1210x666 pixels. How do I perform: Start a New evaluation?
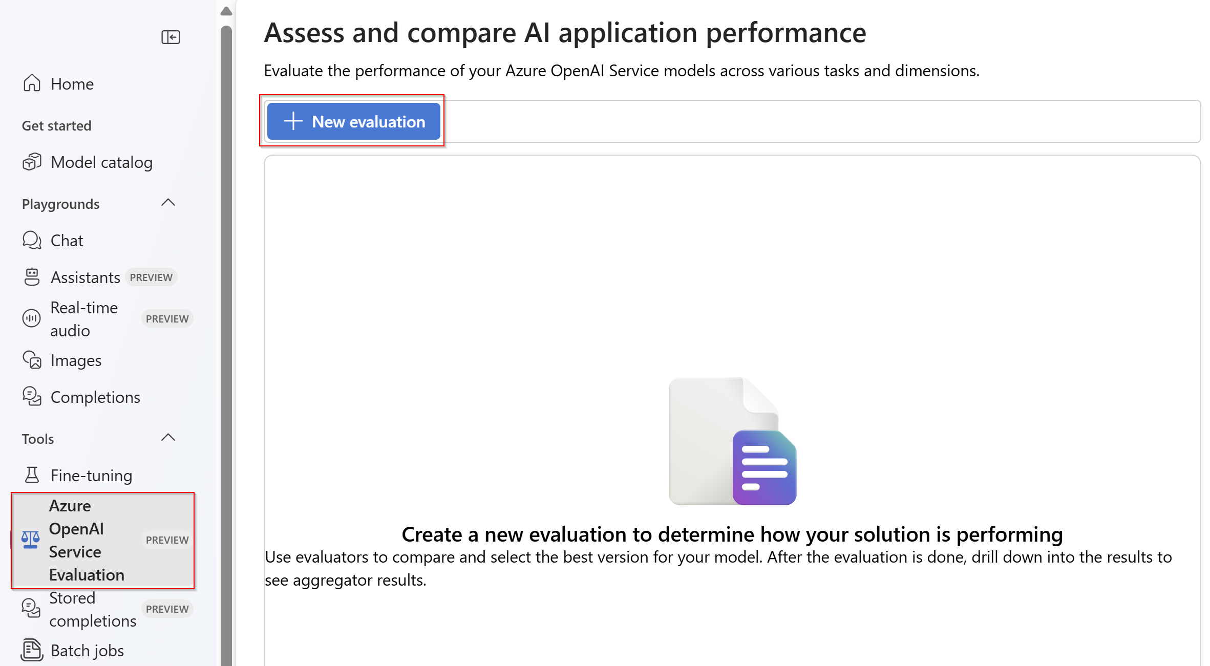(x=353, y=121)
